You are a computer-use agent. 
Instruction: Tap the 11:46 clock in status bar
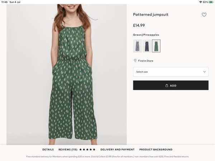click(x=4, y=2)
